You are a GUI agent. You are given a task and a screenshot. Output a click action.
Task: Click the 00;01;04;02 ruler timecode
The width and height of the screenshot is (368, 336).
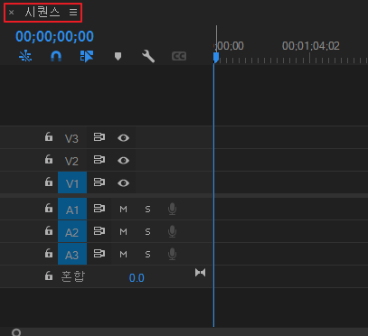pyautogui.click(x=311, y=46)
